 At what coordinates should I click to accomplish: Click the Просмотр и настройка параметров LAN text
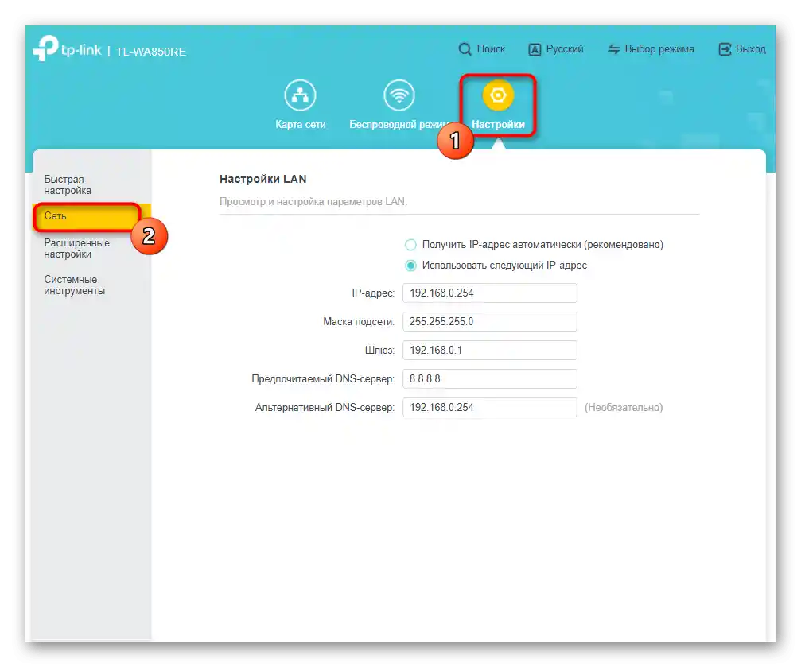pyautogui.click(x=313, y=202)
